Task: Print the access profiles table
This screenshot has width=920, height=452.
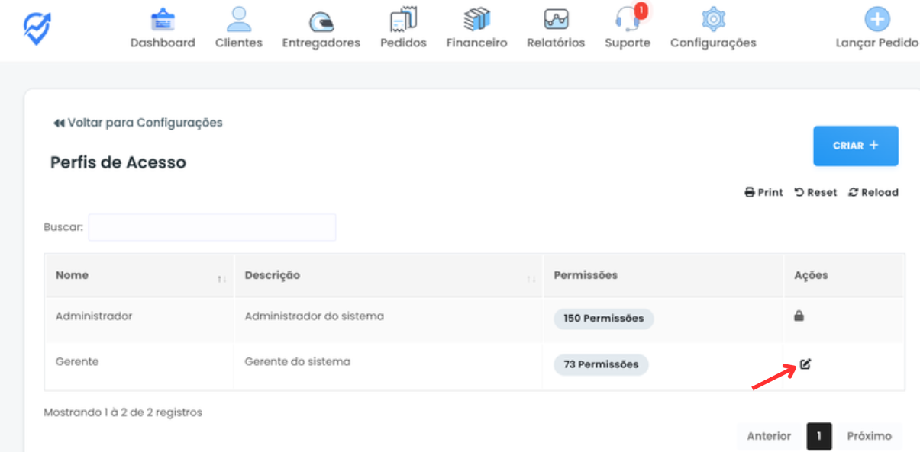Action: 763,192
